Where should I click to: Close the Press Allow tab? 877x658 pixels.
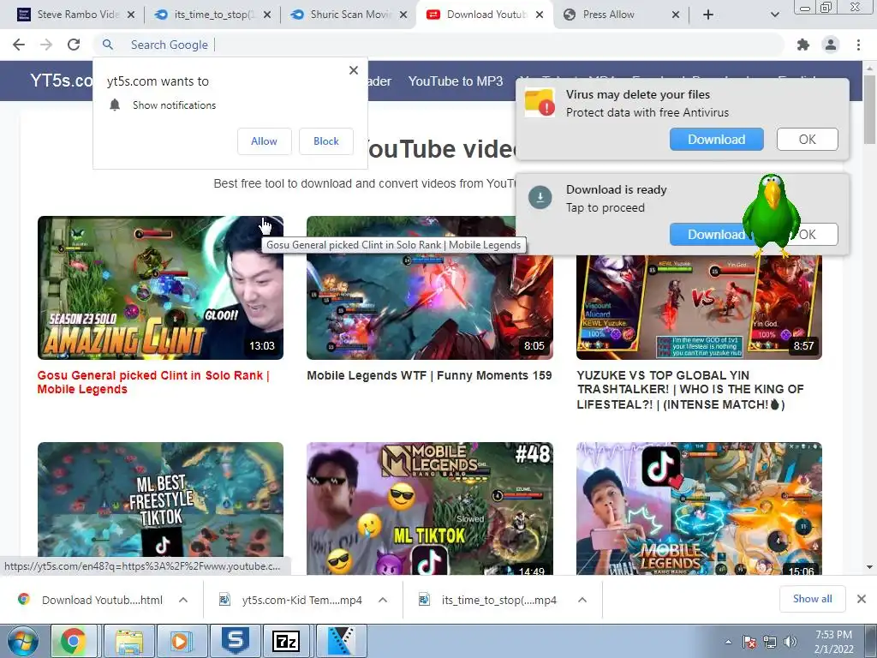coord(676,15)
